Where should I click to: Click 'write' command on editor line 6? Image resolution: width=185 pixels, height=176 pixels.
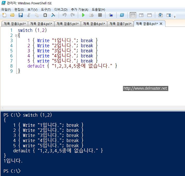[43, 56]
